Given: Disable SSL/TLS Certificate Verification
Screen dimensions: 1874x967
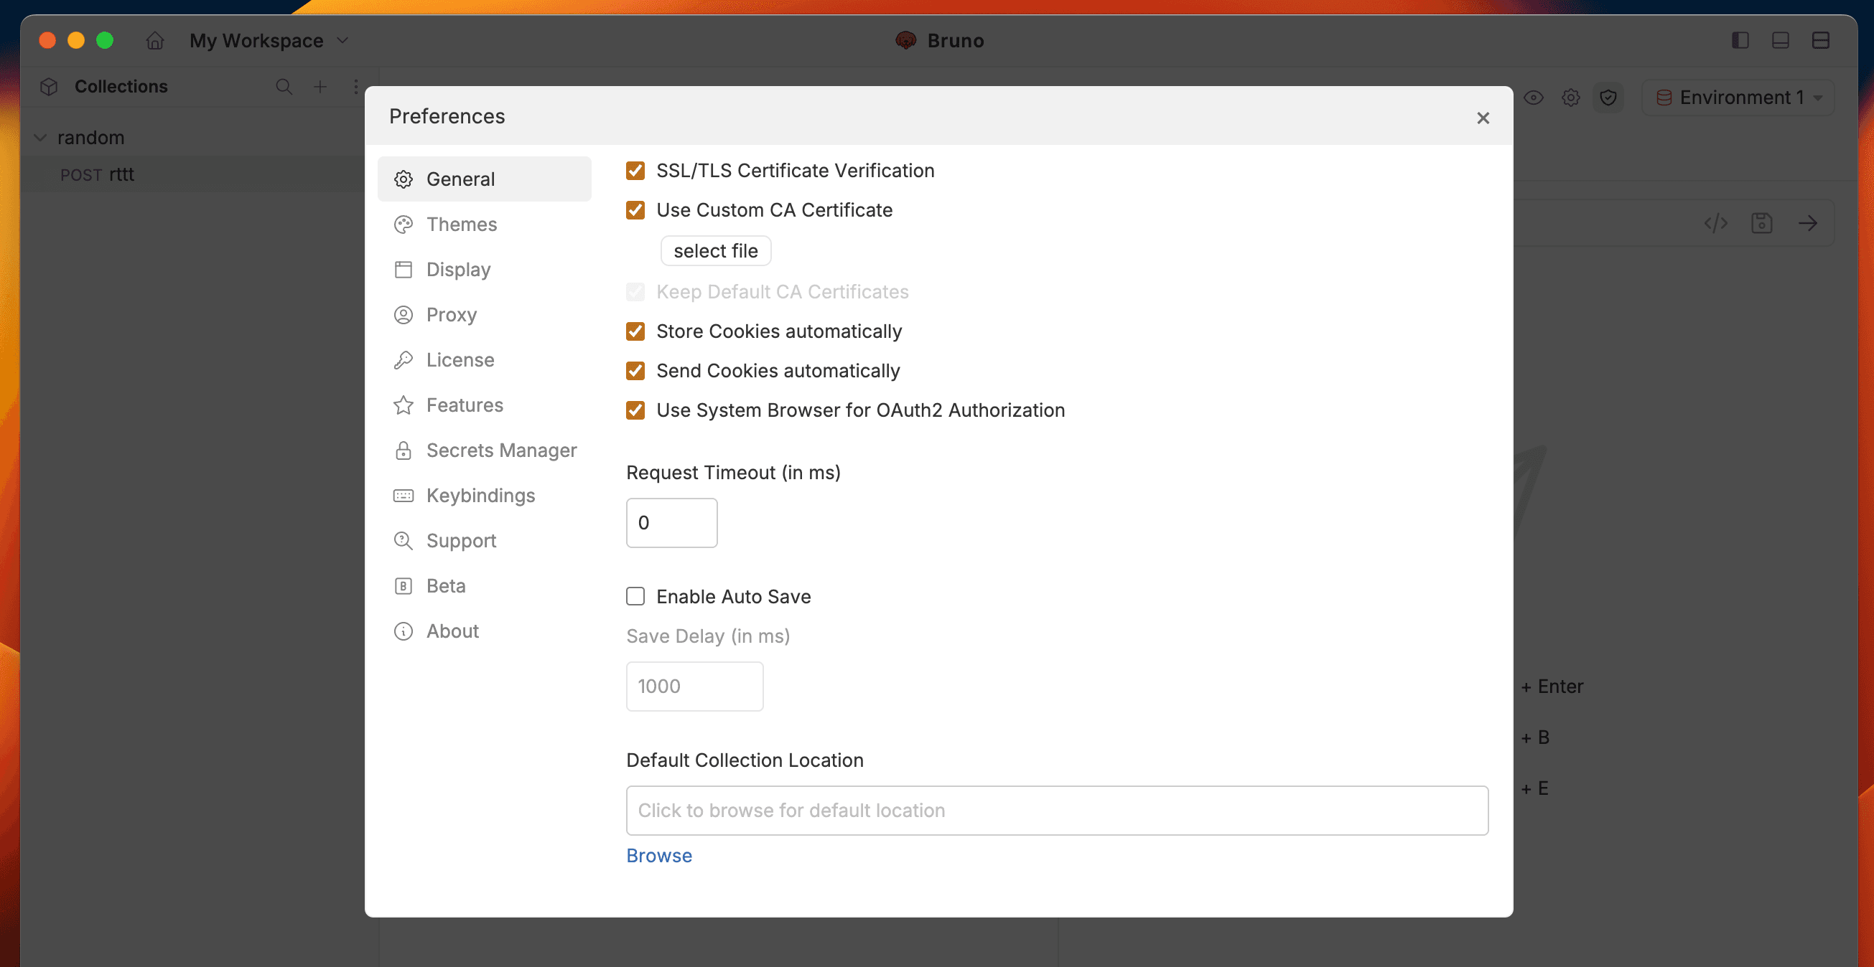Looking at the screenshot, I should [635, 170].
